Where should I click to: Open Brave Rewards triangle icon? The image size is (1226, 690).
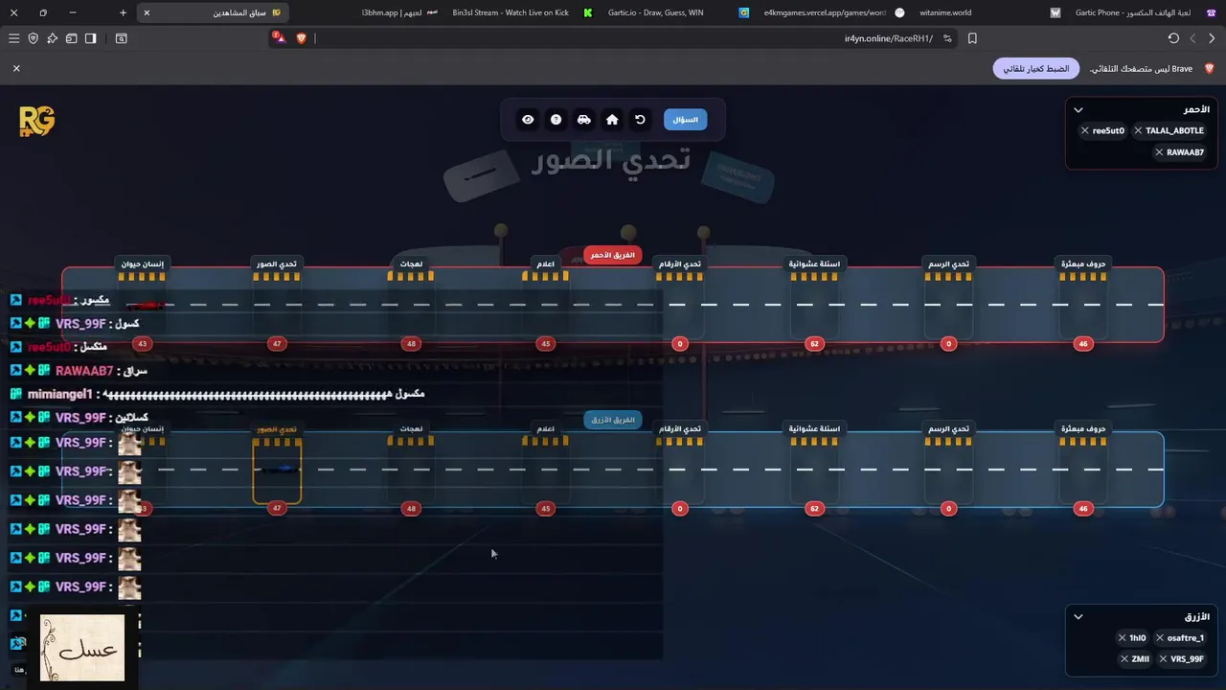279,38
